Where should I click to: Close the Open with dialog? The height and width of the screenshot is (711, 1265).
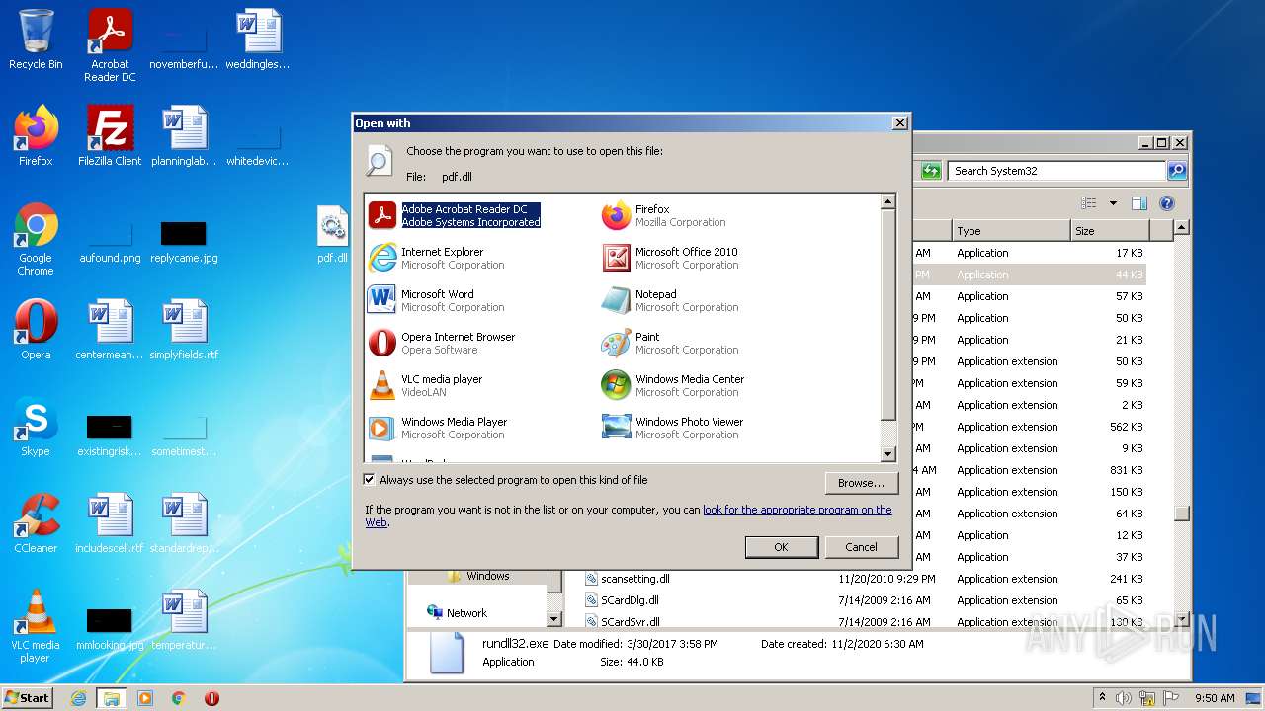click(899, 123)
